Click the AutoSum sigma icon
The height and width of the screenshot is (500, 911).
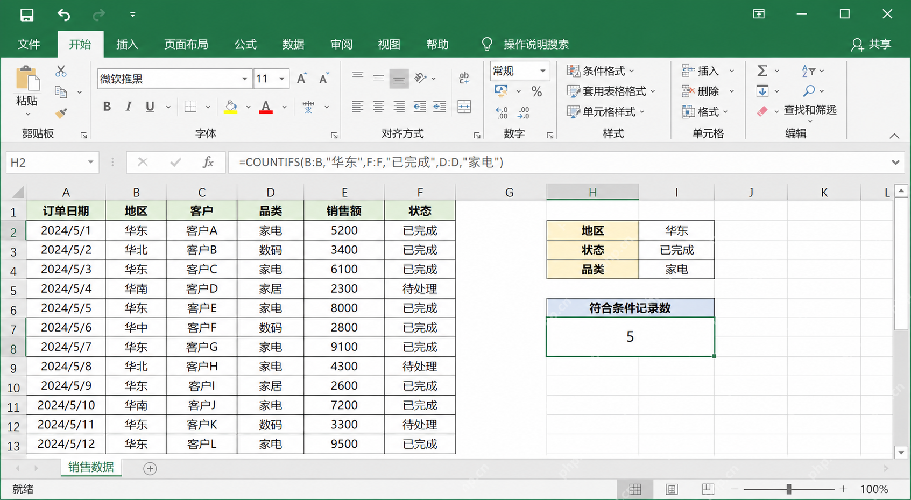pos(762,71)
